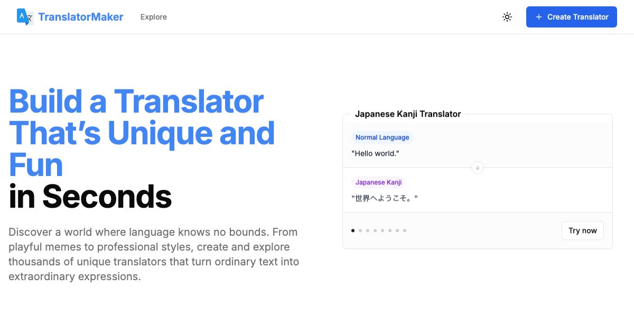The height and width of the screenshot is (333, 634).
Task: Click the Japanese Kanji Translator card title
Action: 408,114
